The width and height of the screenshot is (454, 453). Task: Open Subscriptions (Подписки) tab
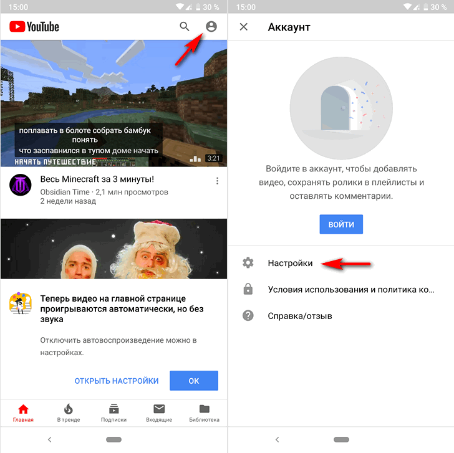point(113,413)
